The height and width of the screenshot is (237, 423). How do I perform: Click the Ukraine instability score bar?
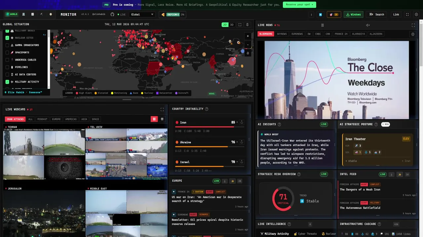pyautogui.click(x=210, y=146)
